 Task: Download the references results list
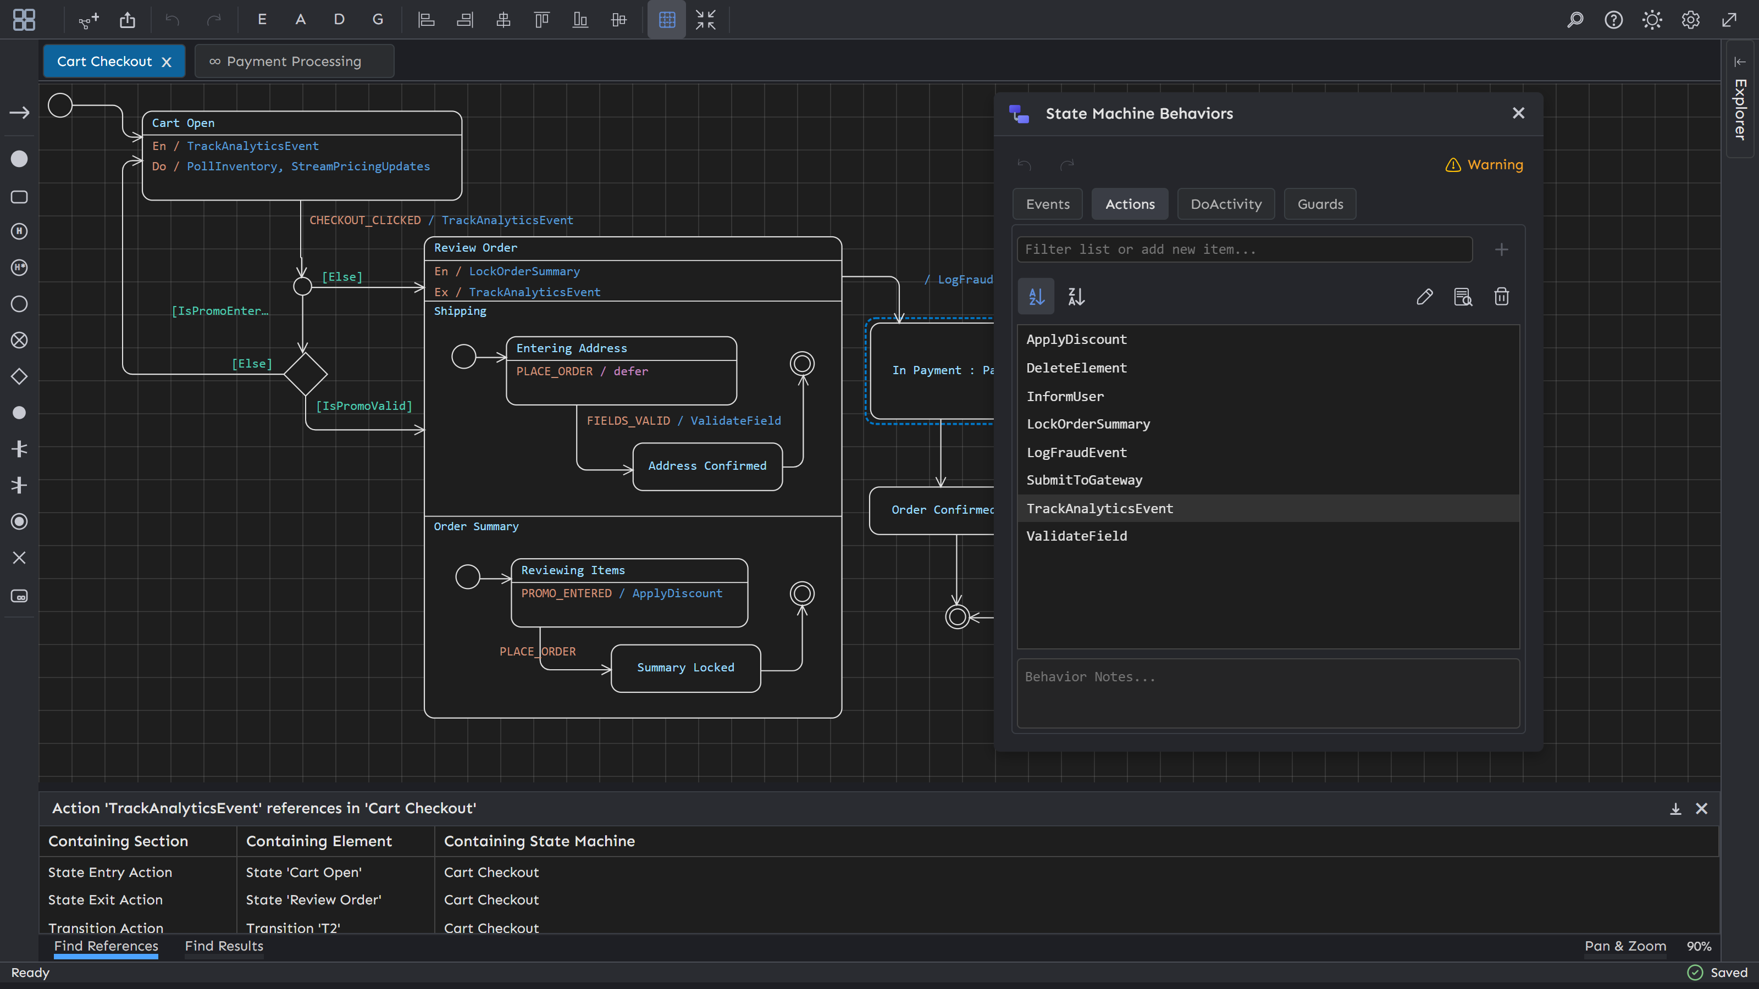1675,809
